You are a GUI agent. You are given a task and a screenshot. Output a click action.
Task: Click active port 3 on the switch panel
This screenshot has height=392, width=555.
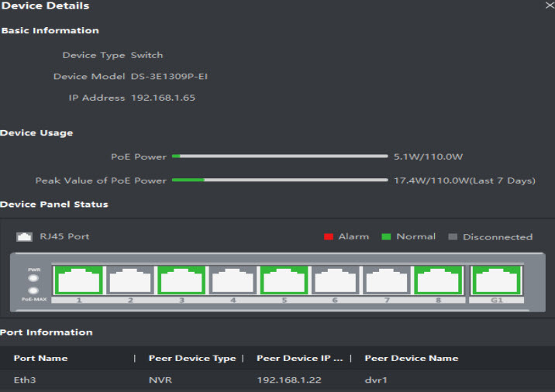182,280
